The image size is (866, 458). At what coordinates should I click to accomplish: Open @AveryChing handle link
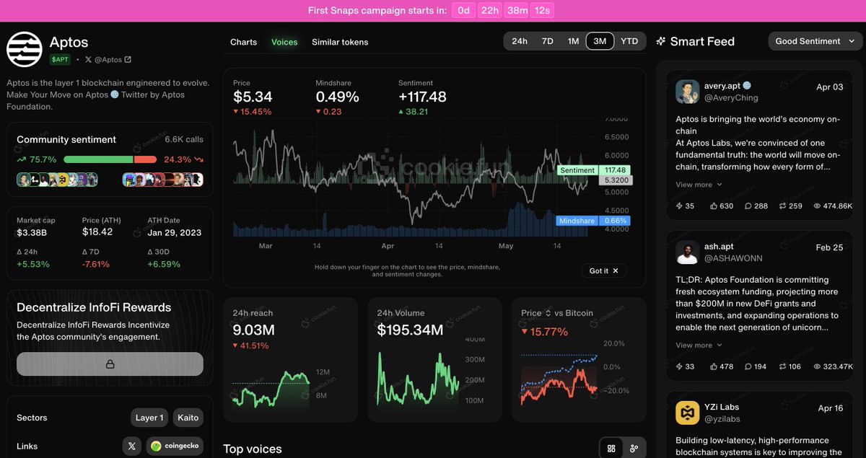pyautogui.click(x=731, y=97)
